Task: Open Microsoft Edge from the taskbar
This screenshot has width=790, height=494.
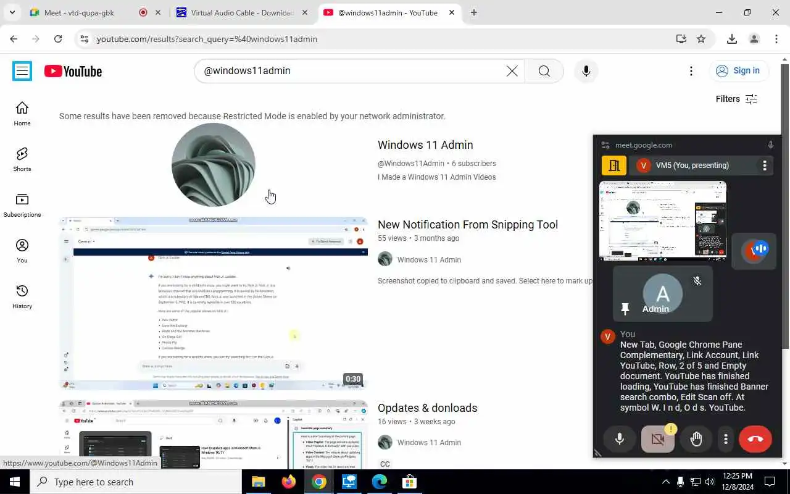Action: pyautogui.click(x=379, y=482)
